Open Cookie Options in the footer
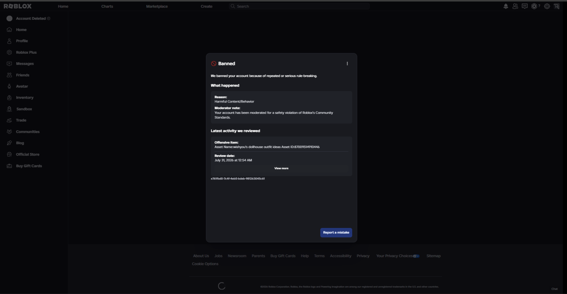Image resolution: width=567 pixels, height=294 pixels. pos(205,264)
